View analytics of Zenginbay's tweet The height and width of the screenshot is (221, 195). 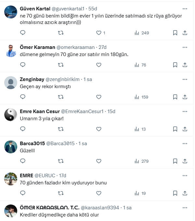tap(141, 97)
